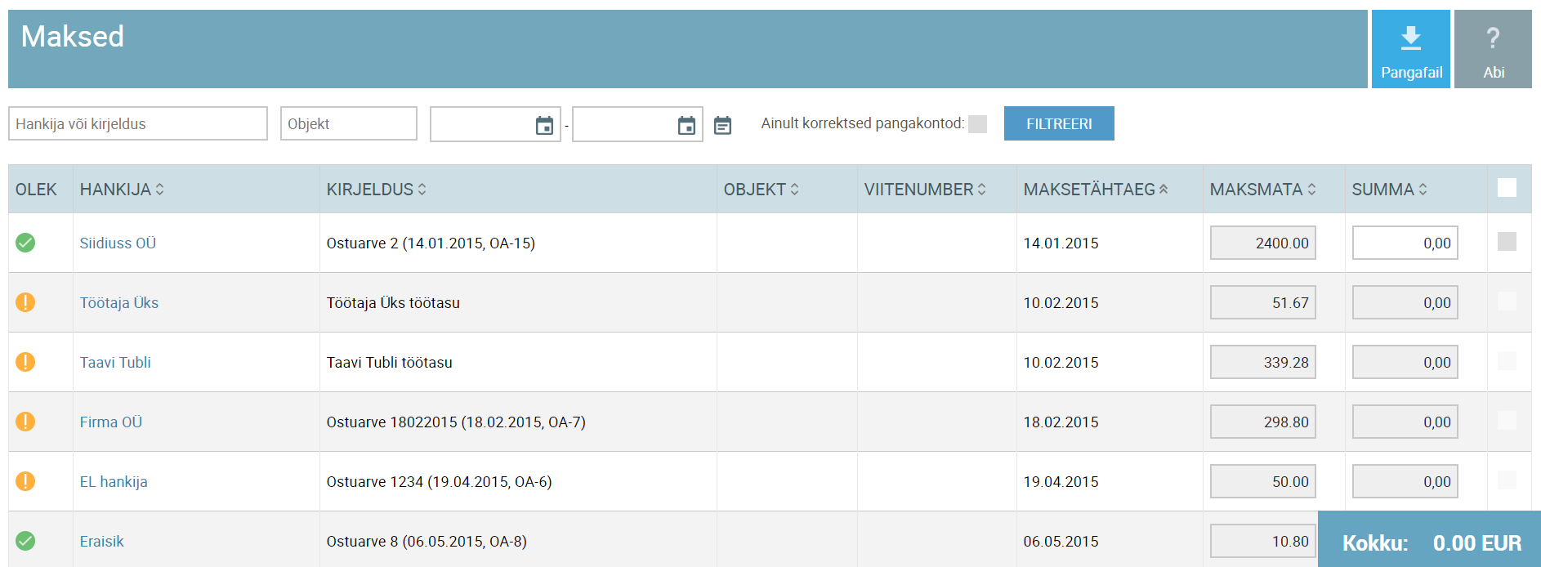Click due date 14.01.2015
This screenshot has width=1541, height=567.
[1061, 243]
